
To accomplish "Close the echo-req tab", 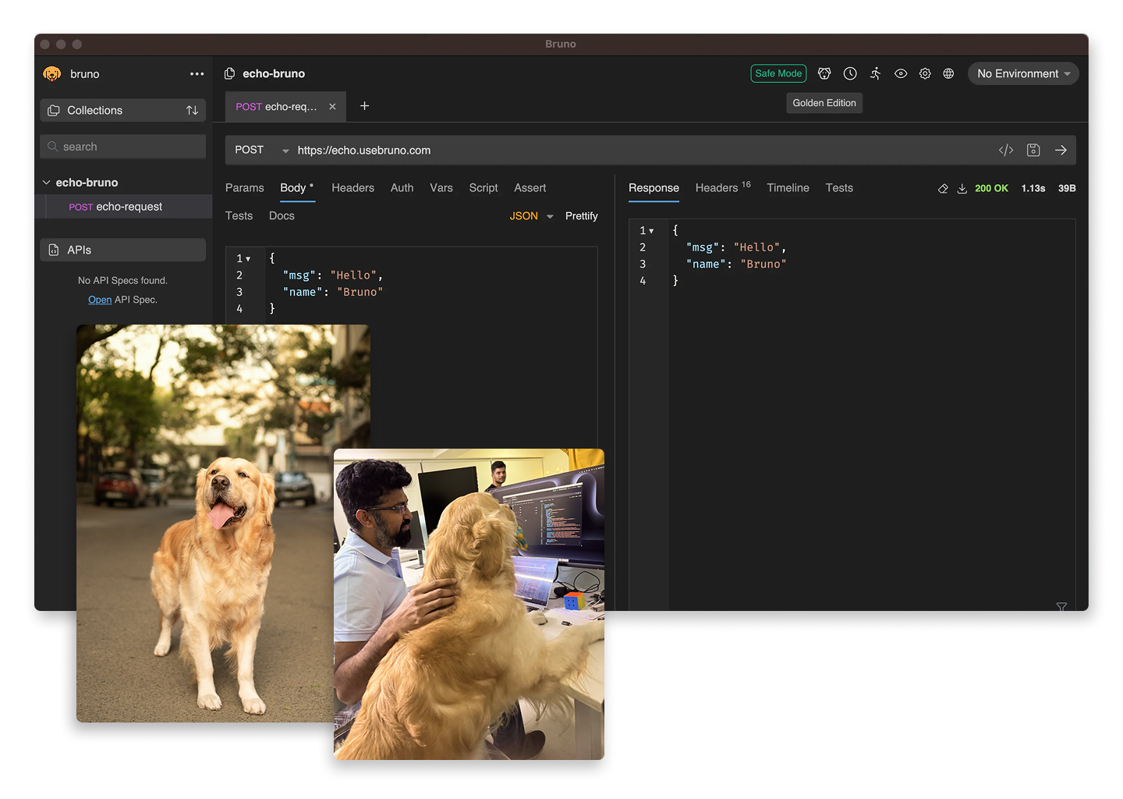I will (x=332, y=106).
